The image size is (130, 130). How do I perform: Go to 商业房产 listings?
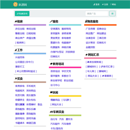tap(20, 38)
